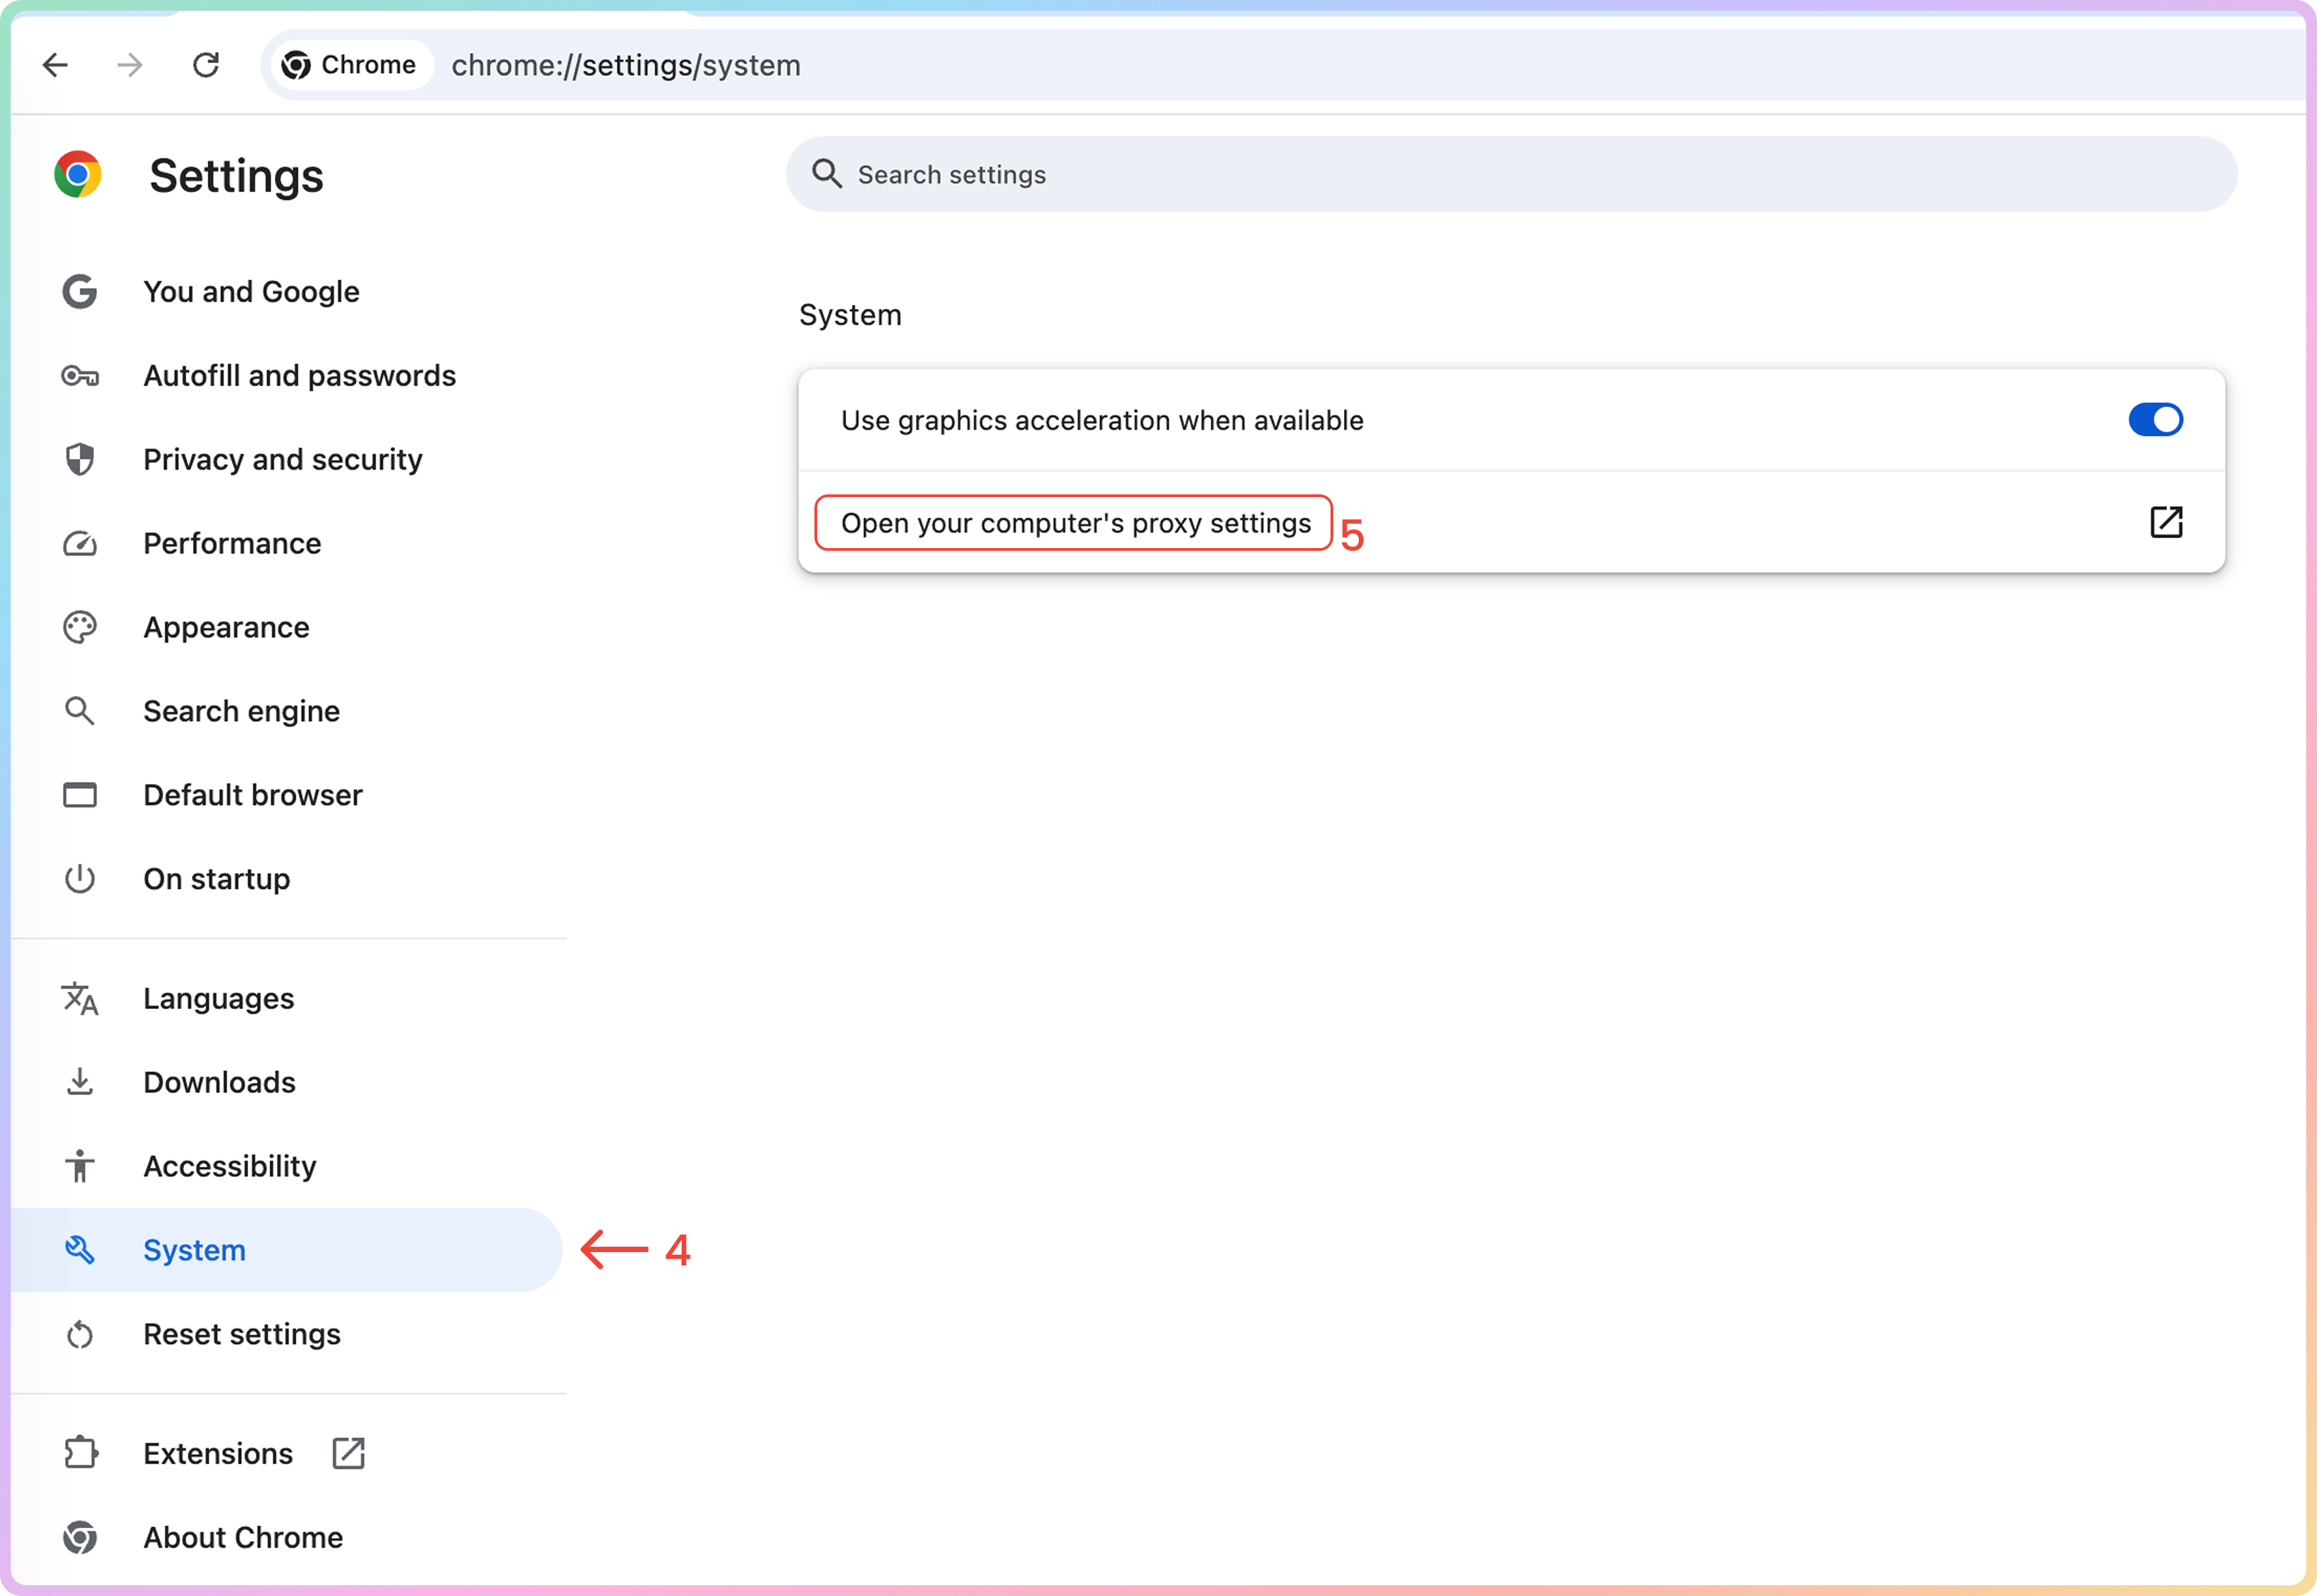Click the Extensions open-in-new-tab icon
Image resolution: width=2317 pixels, height=1596 pixels.
pos(348,1453)
